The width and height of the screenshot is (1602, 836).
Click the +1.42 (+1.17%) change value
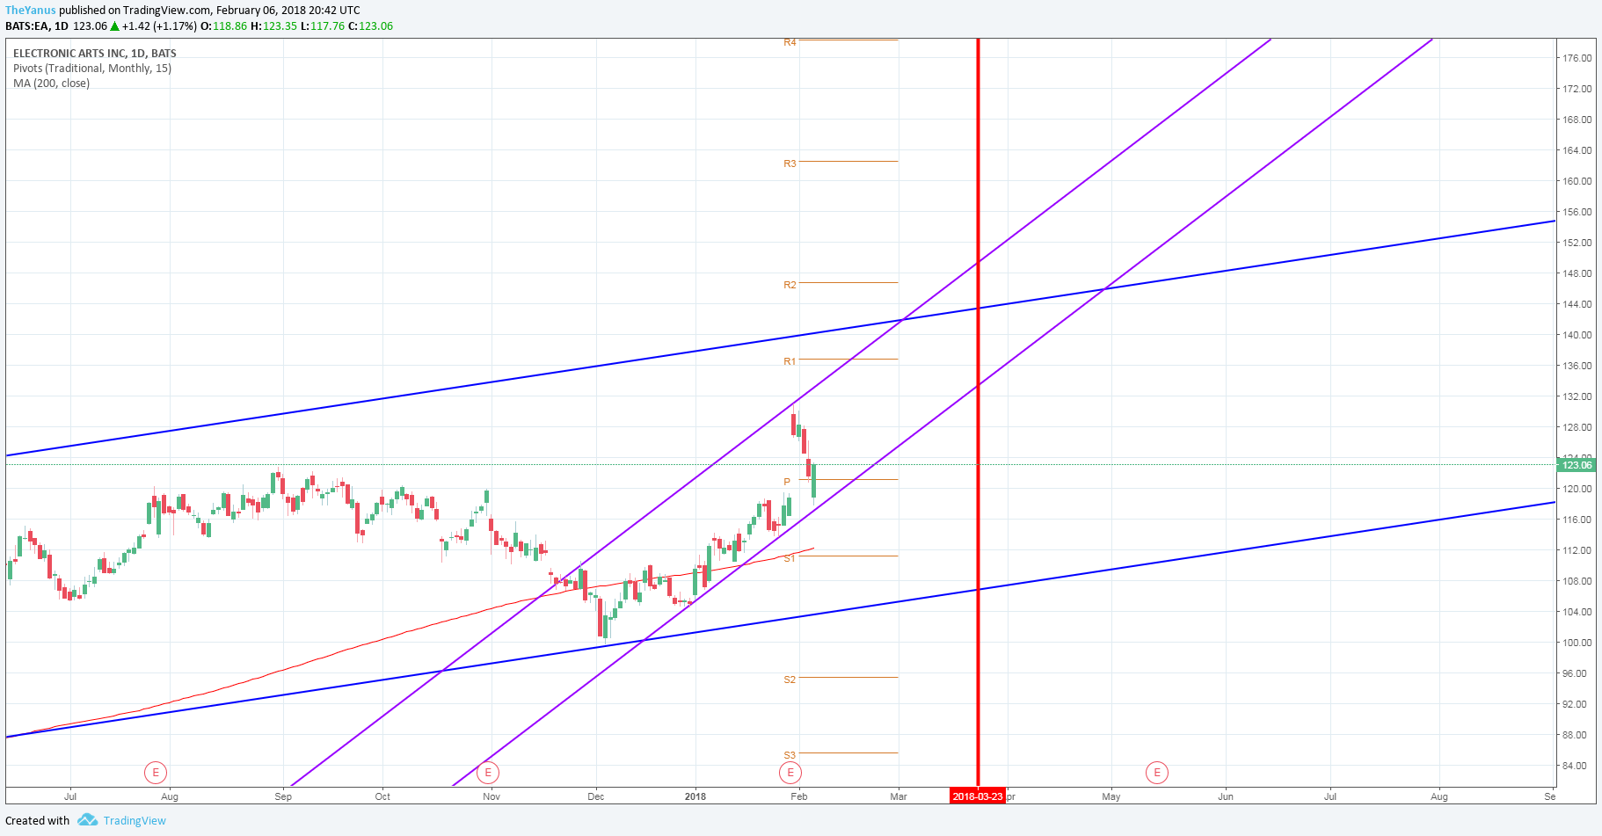click(x=159, y=26)
